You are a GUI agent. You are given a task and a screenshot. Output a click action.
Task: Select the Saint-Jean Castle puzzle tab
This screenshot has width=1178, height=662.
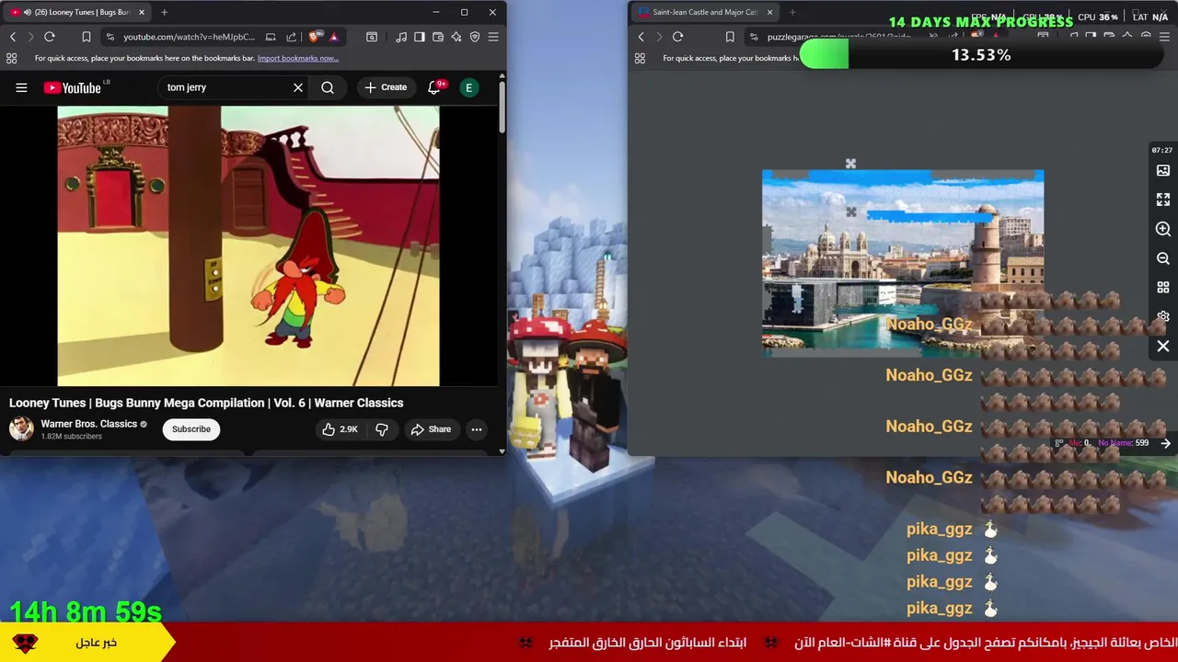click(707, 13)
